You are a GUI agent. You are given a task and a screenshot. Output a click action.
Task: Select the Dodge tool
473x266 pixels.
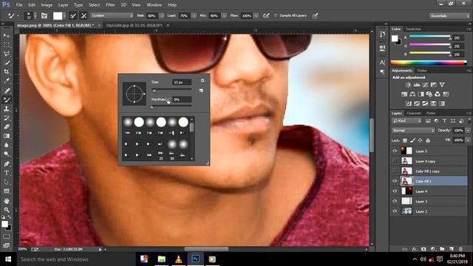point(7,154)
